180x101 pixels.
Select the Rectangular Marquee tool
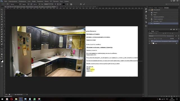(2, 12)
